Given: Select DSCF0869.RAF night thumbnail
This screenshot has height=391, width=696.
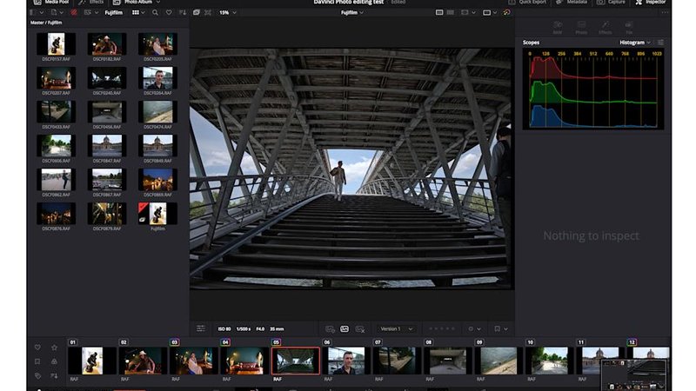Looking at the screenshot, I should (x=157, y=180).
